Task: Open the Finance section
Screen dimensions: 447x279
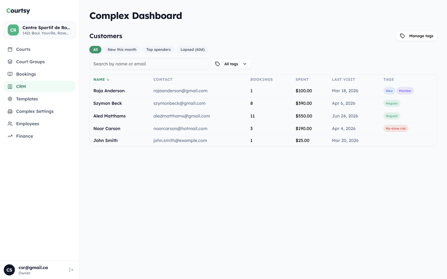Action: [x=40, y=136]
